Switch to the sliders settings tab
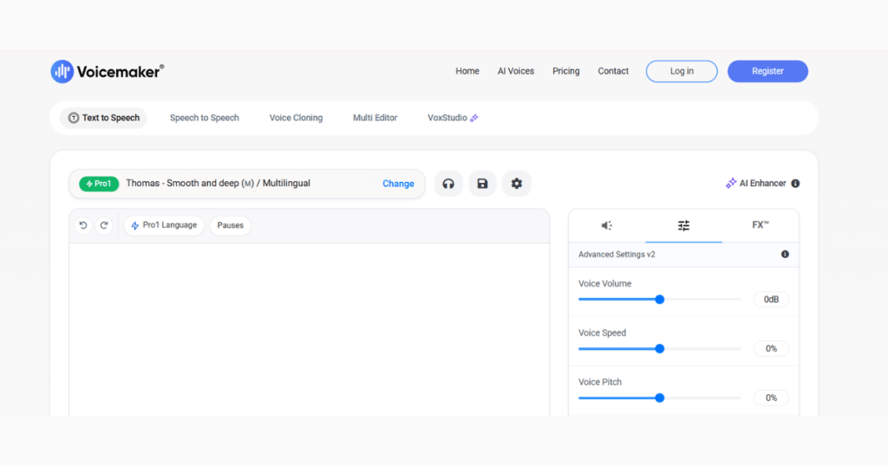888x466 pixels. (683, 226)
